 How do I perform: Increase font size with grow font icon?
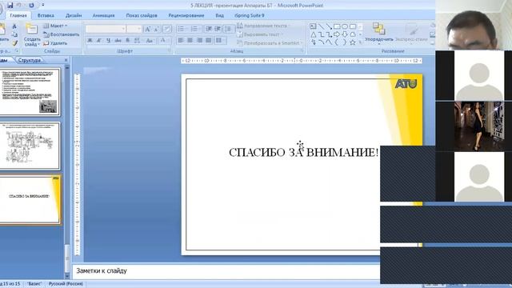click(x=147, y=29)
